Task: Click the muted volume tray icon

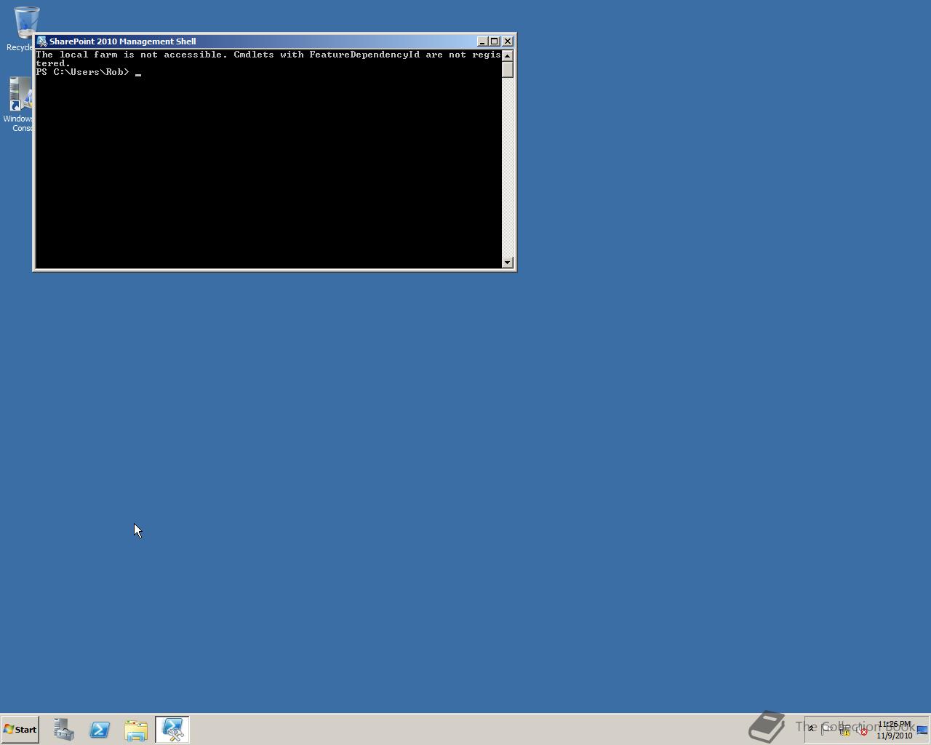Action: (861, 730)
